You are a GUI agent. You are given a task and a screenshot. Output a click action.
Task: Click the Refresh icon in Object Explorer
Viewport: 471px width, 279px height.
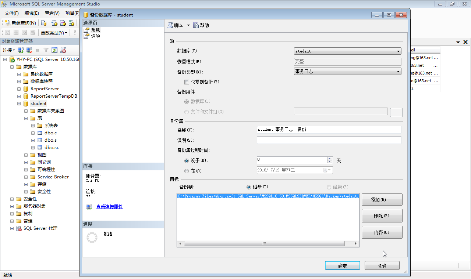point(54,50)
